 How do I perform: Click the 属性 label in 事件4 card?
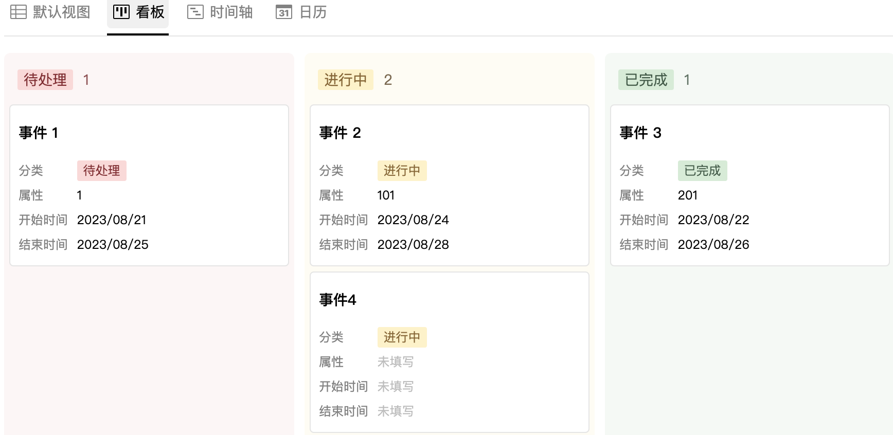331,362
